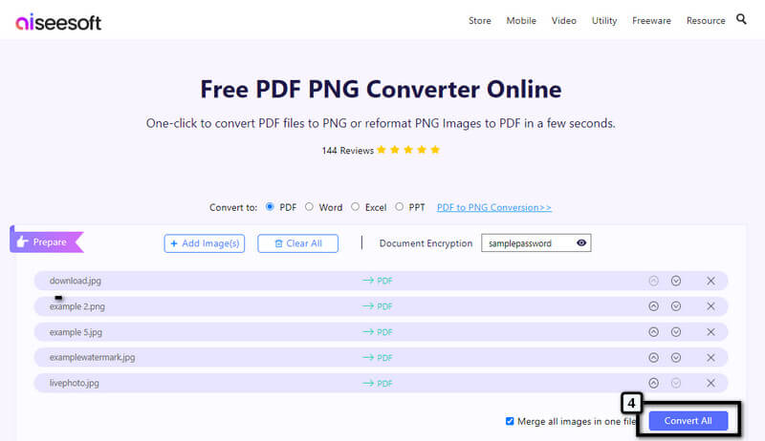Click the Prepare step tag

click(47, 241)
